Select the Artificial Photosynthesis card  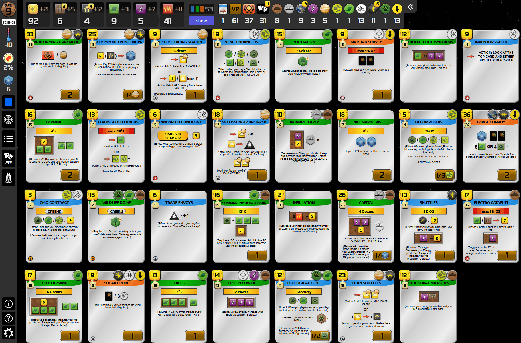coord(429,66)
